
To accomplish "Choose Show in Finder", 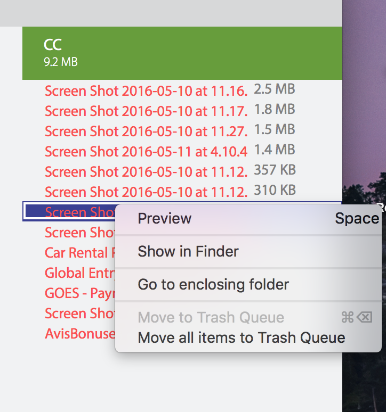I will tap(248, 251).
